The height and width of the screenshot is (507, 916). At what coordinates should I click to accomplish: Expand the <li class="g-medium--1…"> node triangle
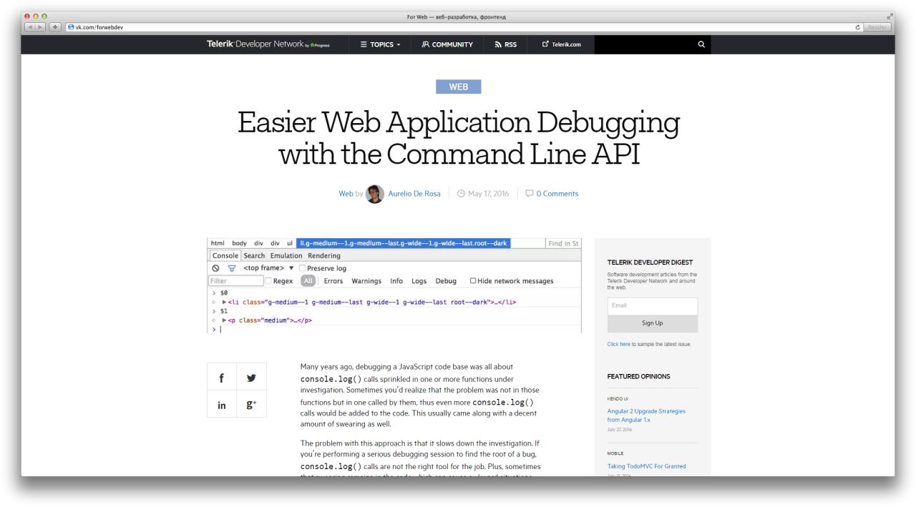(223, 302)
